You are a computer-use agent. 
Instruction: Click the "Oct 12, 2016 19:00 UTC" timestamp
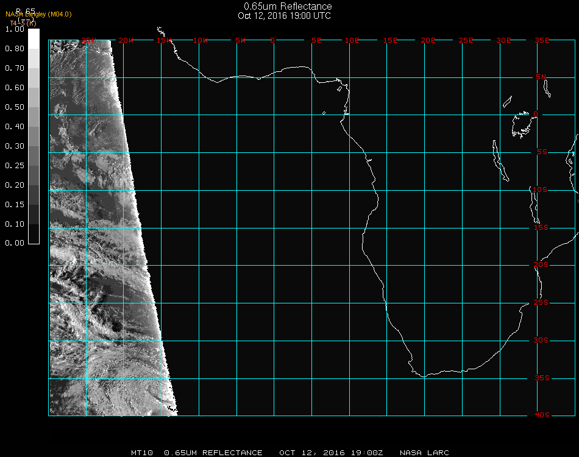285,16
